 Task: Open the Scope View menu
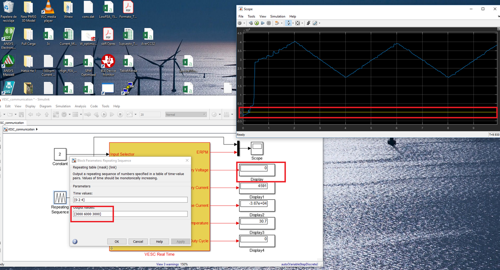pyautogui.click(x=263, y=16)
